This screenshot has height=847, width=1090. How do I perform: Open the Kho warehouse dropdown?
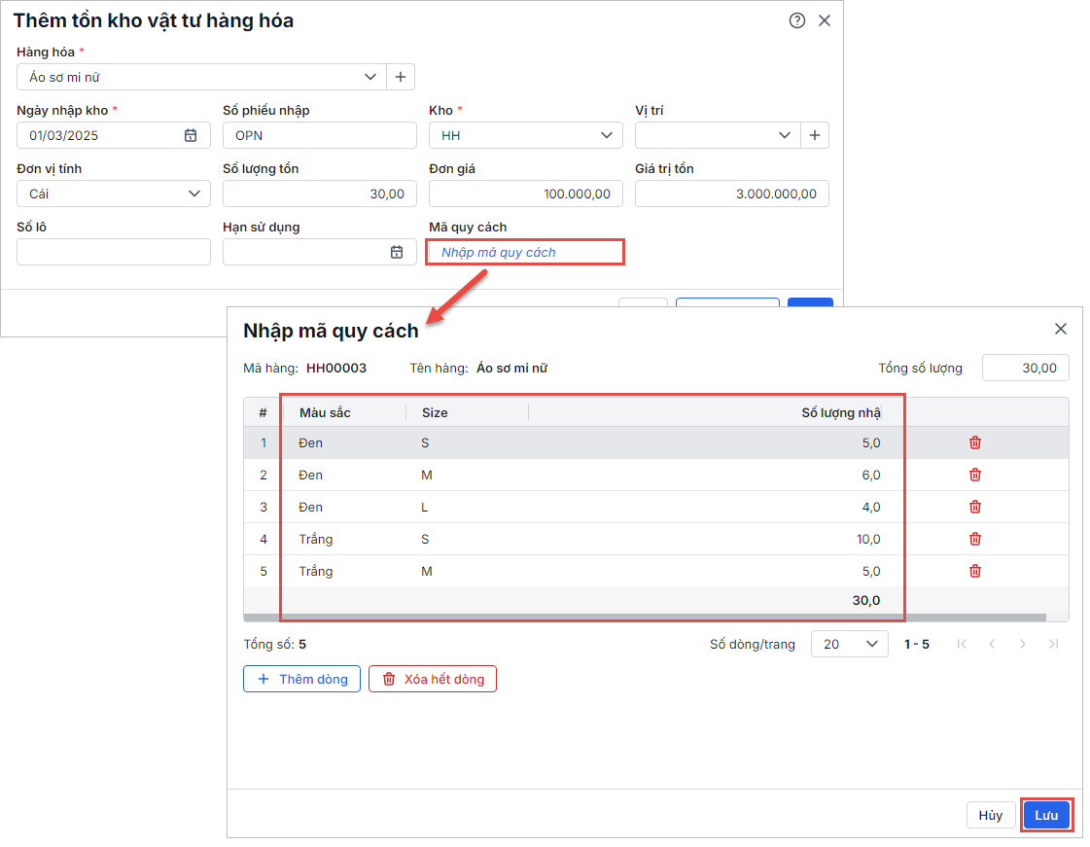click(607, 135)
